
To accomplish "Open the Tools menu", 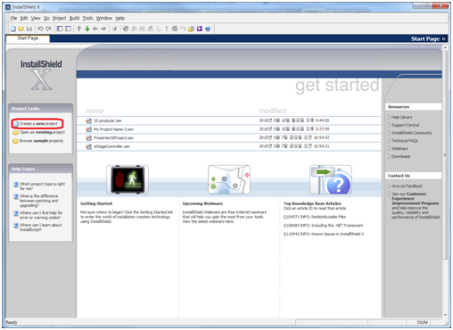I will (87, 18).
